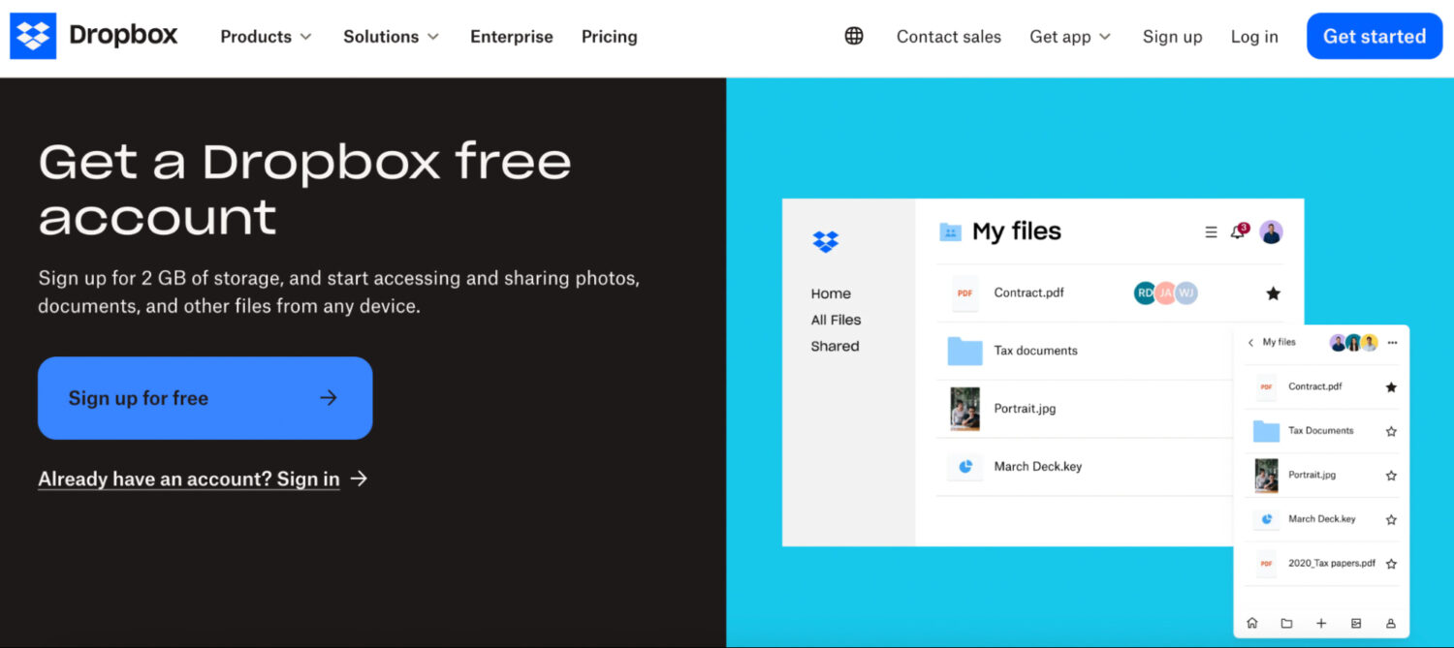Click the March Deck.key name in main panel
Viewport: 1454px width, 648px height.
click(x=1038, y=467)
